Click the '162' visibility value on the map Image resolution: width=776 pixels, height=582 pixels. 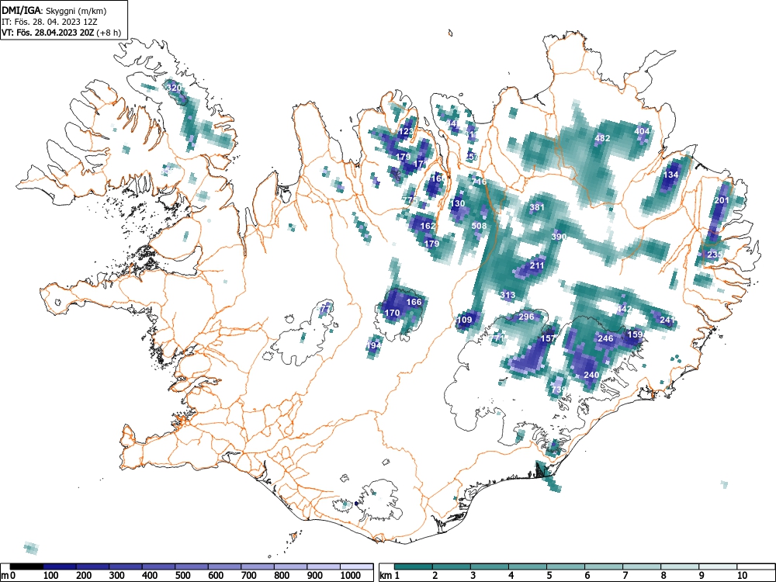pos(428,226)
